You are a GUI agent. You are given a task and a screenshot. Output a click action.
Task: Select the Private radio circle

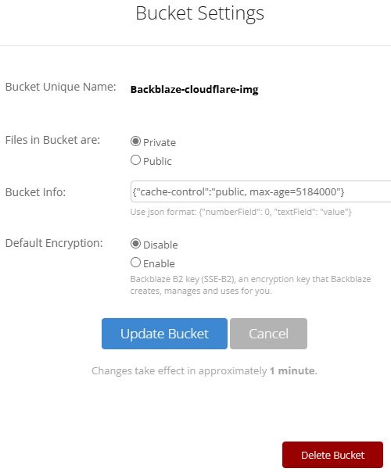tap(135, 141)
